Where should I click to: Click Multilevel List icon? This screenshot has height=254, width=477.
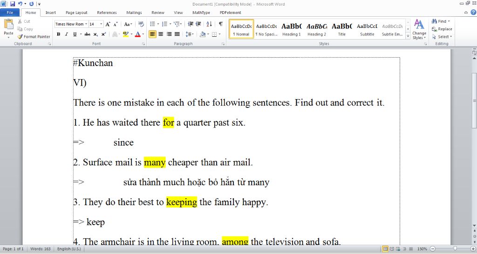coord(177,24)
